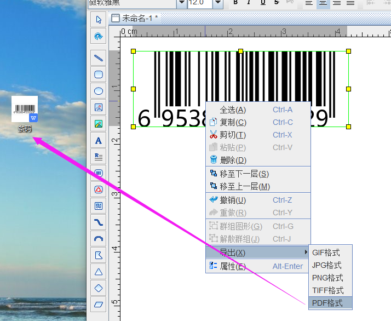Select the QR code tool
The height and width of the screenshot is (321, 391).
click(x=99, y=206)
